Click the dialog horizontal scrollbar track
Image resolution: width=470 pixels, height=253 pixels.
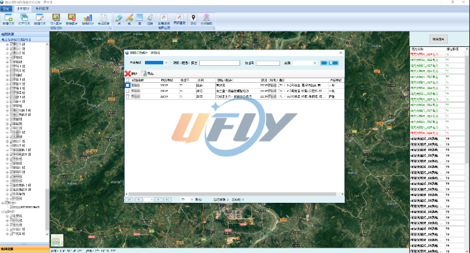point(234,194)
